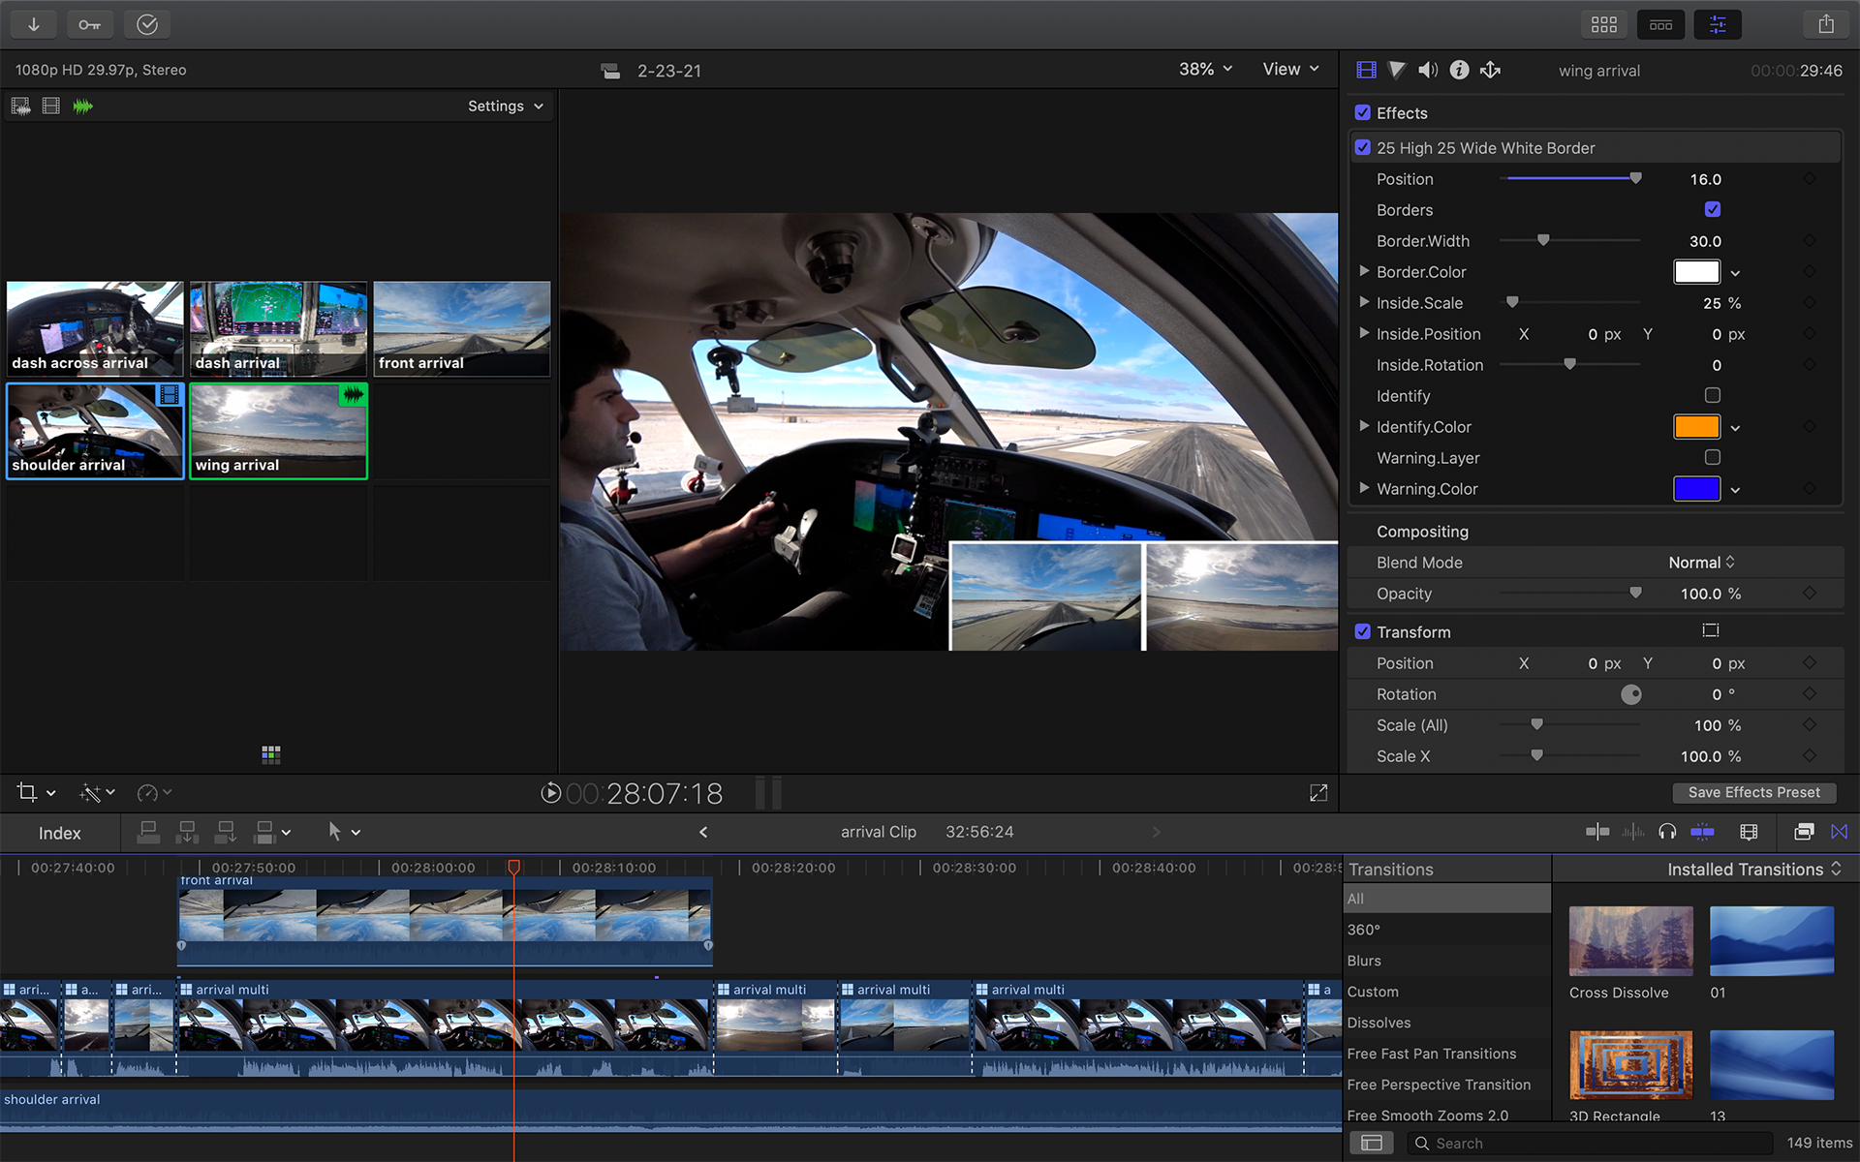This screenshot has height=1162, width=1860.
Task: Select All transitions category
Action: (1447, 899)
